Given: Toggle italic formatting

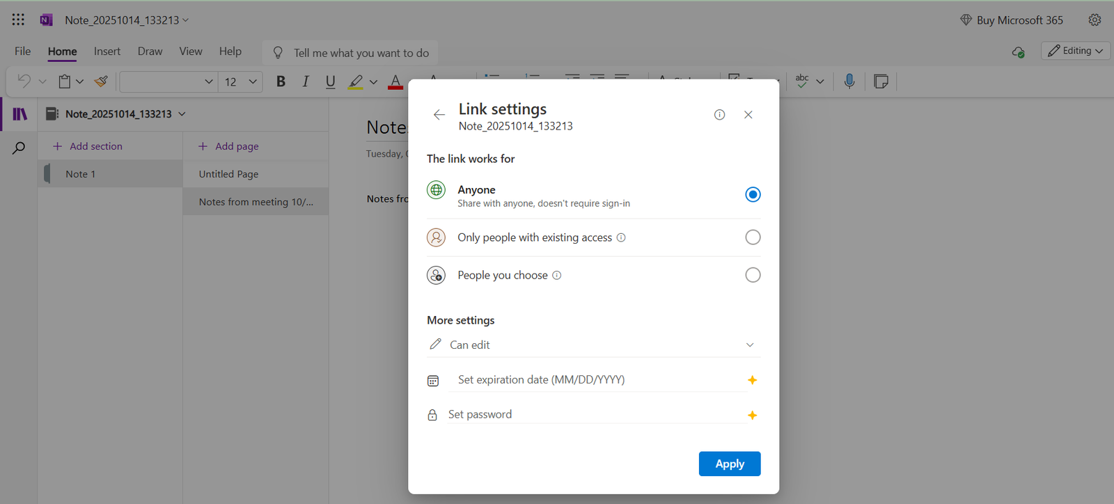Looking at the screenshot, I should (305, 81).
